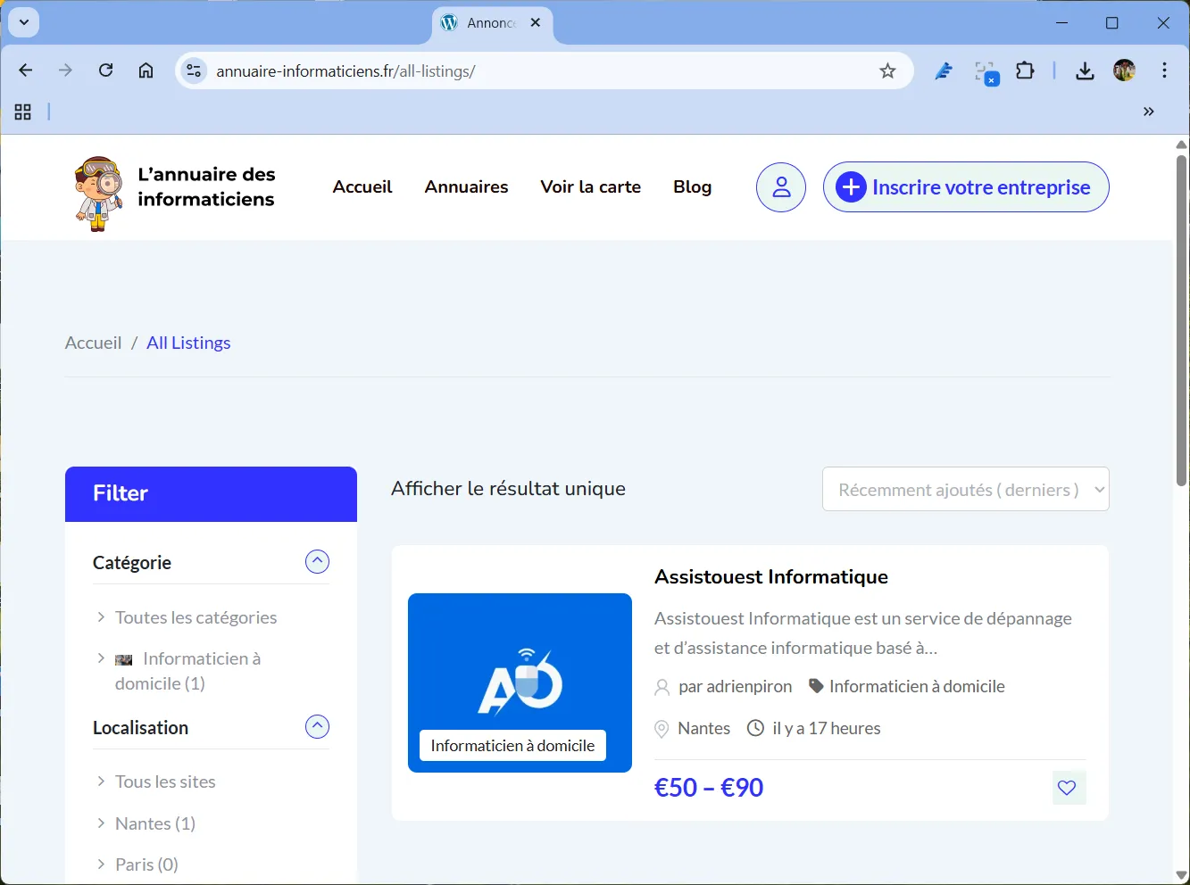Click the page vertical scrollbar thumb
The image size is (1190, 885).
click(1181, 321)
